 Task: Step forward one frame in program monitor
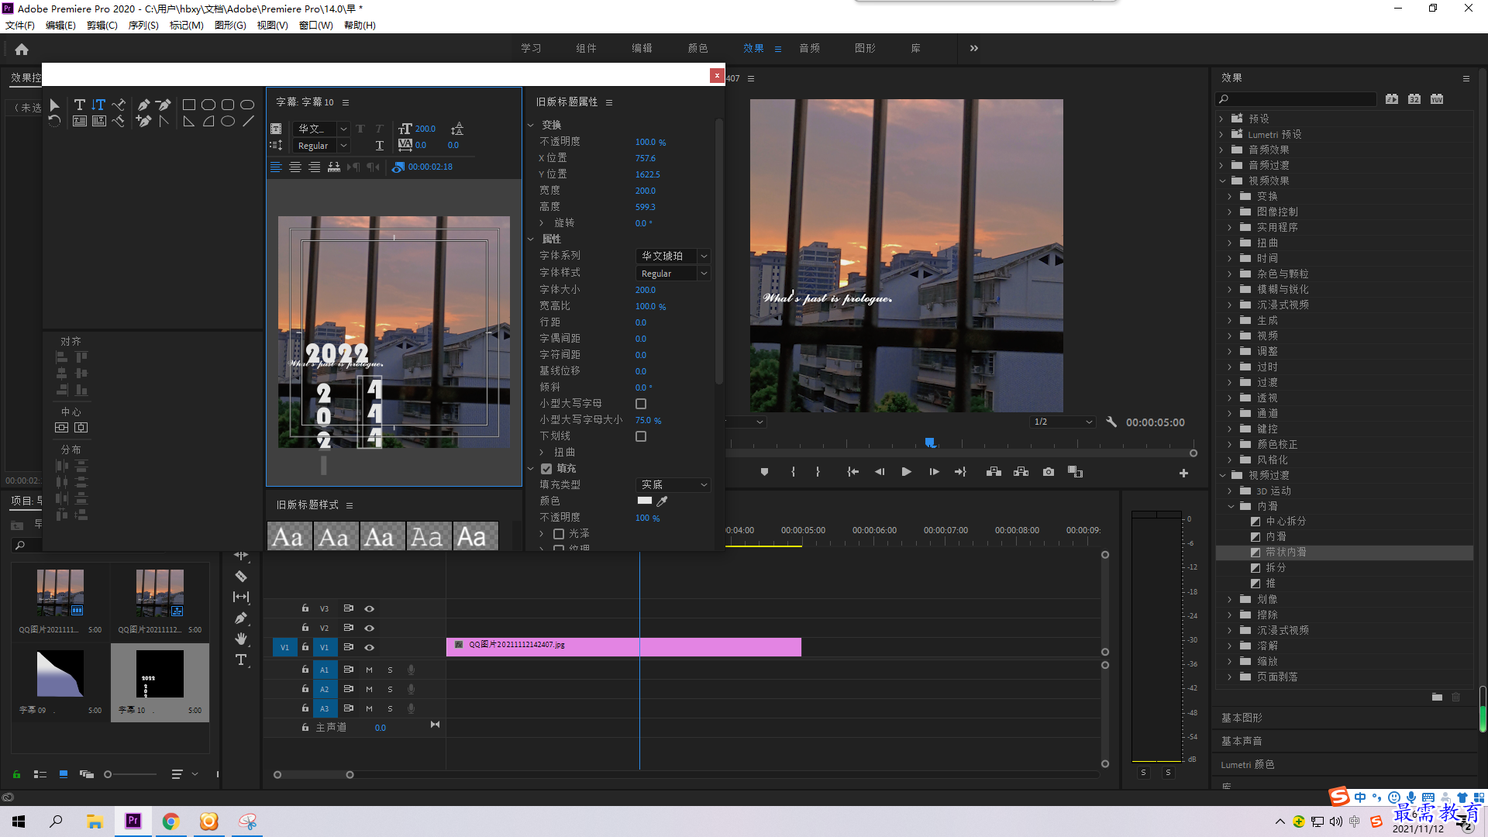[934, 472]
